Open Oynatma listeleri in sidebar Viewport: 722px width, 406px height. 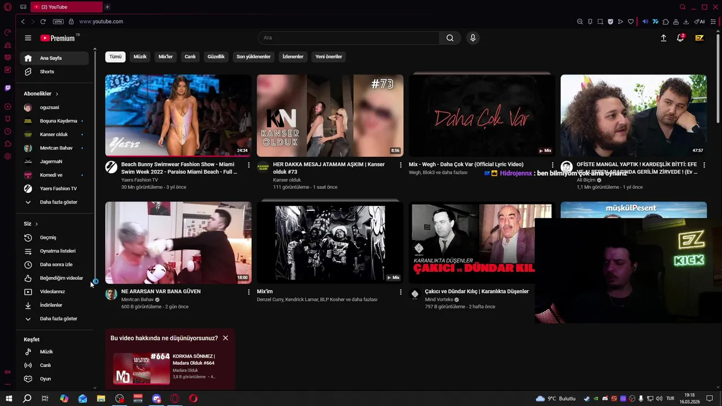pos(54,251)
